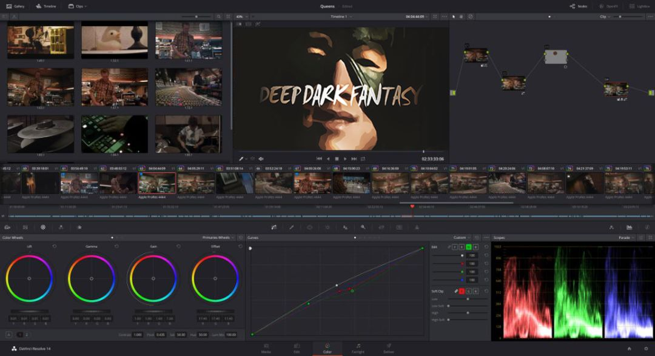The width and height of the screenshot is (655, 356).
Task: Reset the Gain color wheel
Action: tap(178, 246)
